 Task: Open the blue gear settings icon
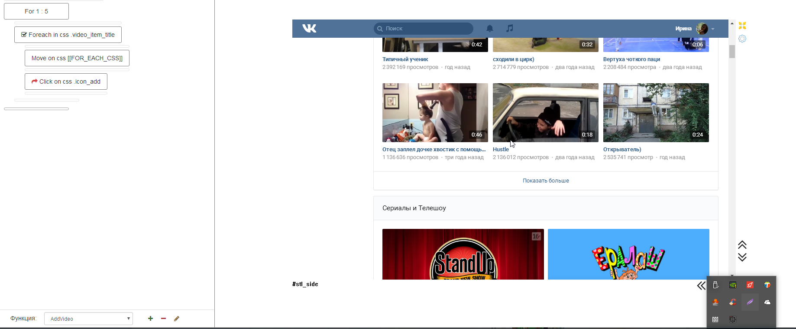tap(742, 39)
